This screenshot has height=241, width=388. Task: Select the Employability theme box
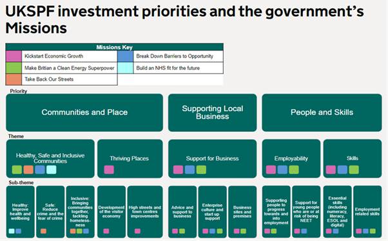(x=291, y=158)
